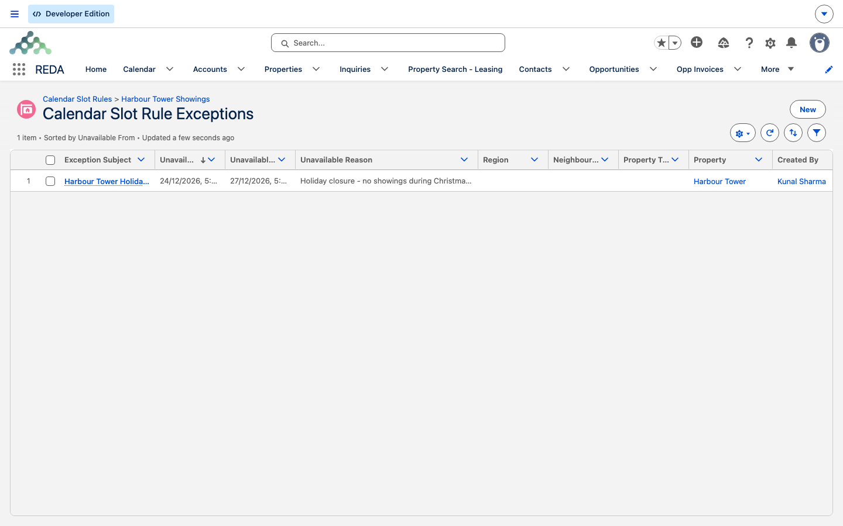843x526 pixels.
Task: Open the hamburger menu icon
Action: (x=15, y=14)
